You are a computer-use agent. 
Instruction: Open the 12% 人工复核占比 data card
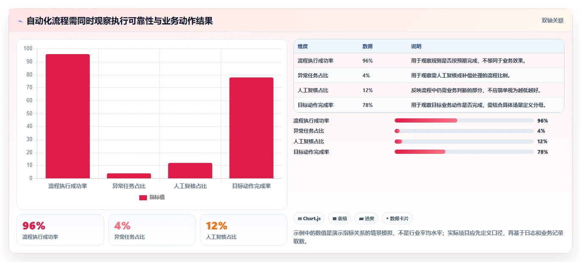(x=243, y=230)
